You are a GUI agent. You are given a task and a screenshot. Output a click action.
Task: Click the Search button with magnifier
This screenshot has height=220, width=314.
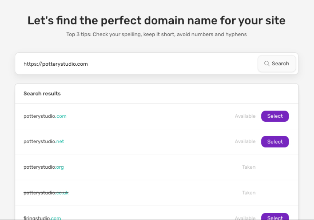pos(277,64)
